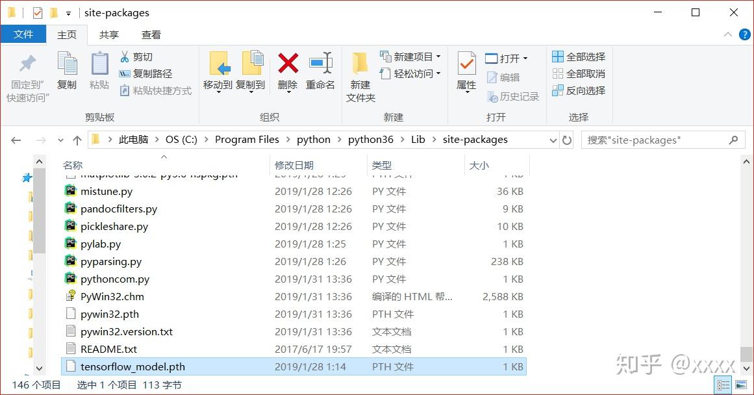The height and width of the screenshot is (395, 754).
Task: Click 全部取消 (Select none)
Action: (x=577, y=73)
